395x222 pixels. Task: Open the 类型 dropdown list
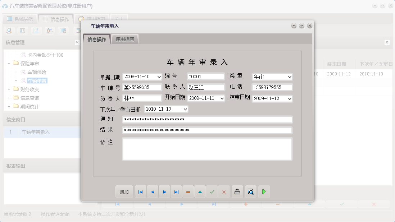pos(290,76)
